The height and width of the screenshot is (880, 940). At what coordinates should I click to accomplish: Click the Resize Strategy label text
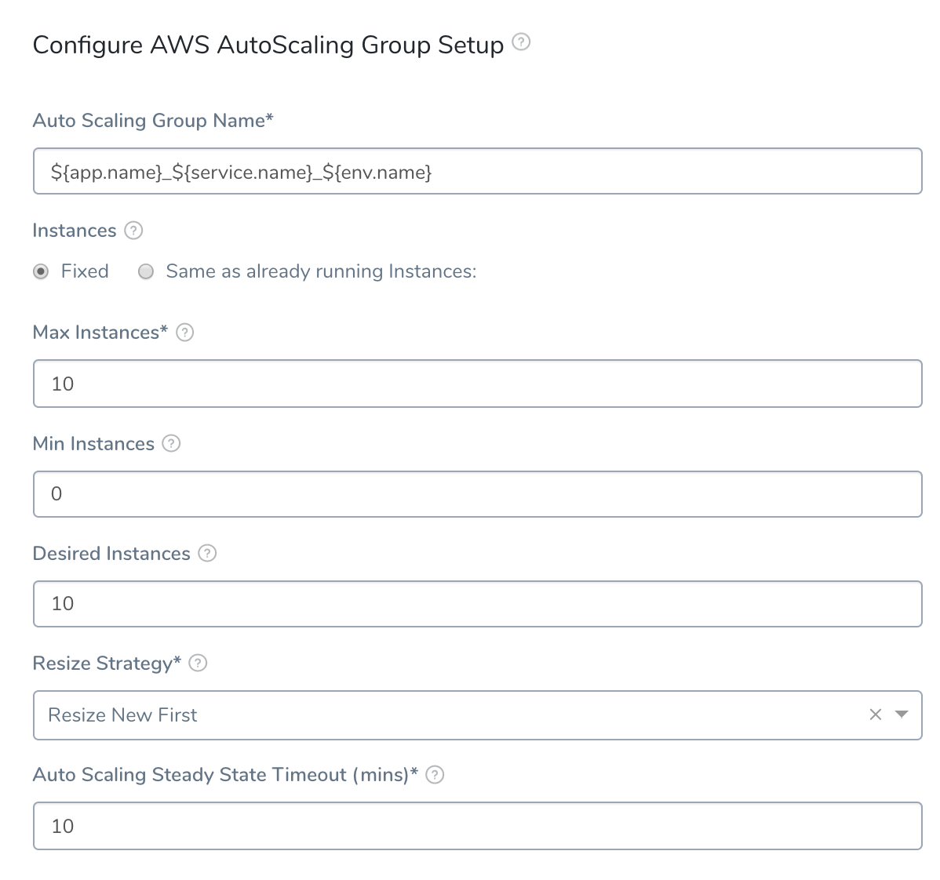[x=107, y=664]
